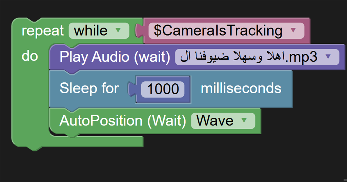Select the 'repeat' loop block label

point(42,31)
